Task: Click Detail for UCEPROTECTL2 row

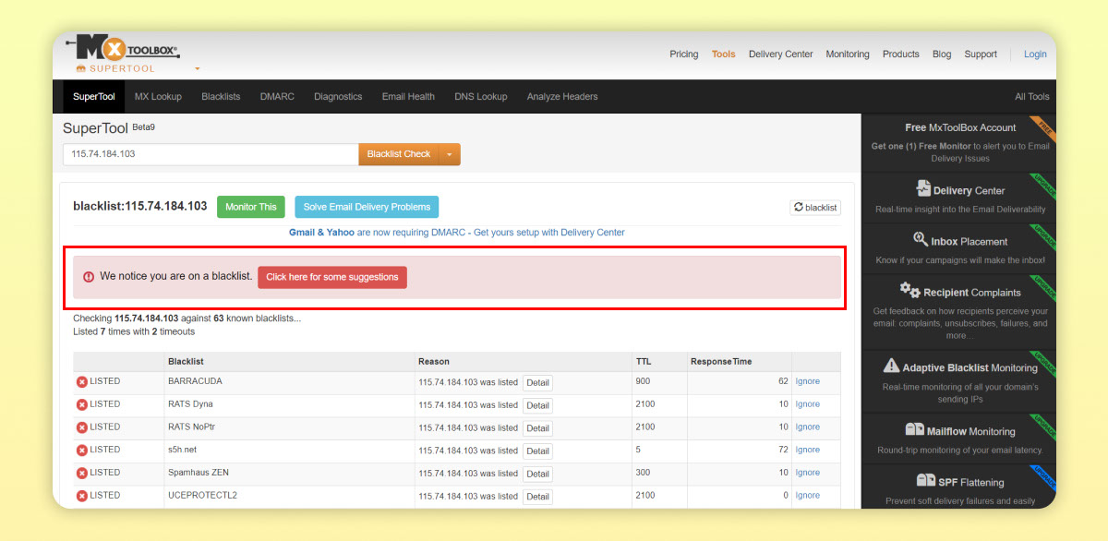Action: tap(537, 497)
